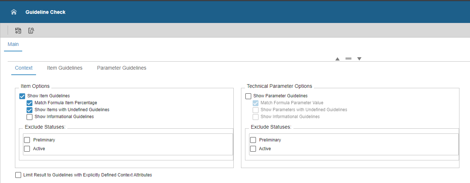Click the document search toolbar icon
Viewport: 470px width, 183px height.
pyautogui.click(x=31, y=31)
